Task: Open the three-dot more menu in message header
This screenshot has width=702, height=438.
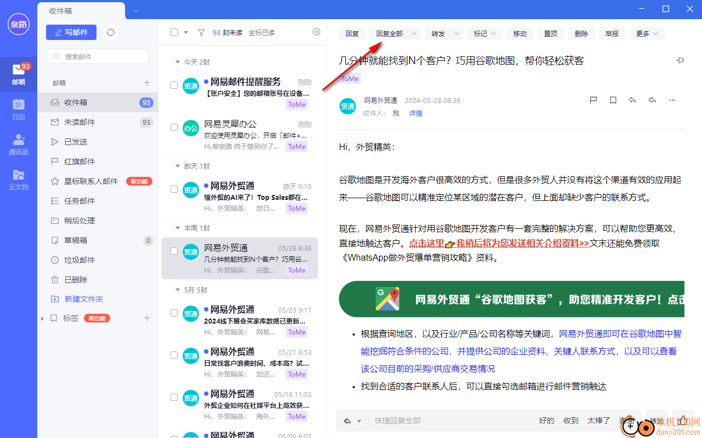Action: click(x=672, y=100)
